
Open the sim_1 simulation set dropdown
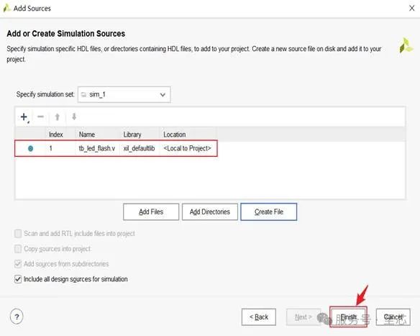pyautogui.click(x=124, y=94)
